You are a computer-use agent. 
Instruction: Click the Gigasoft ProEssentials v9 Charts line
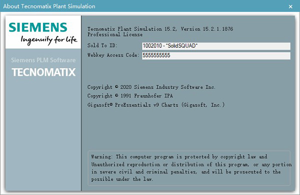coord(156,105)
